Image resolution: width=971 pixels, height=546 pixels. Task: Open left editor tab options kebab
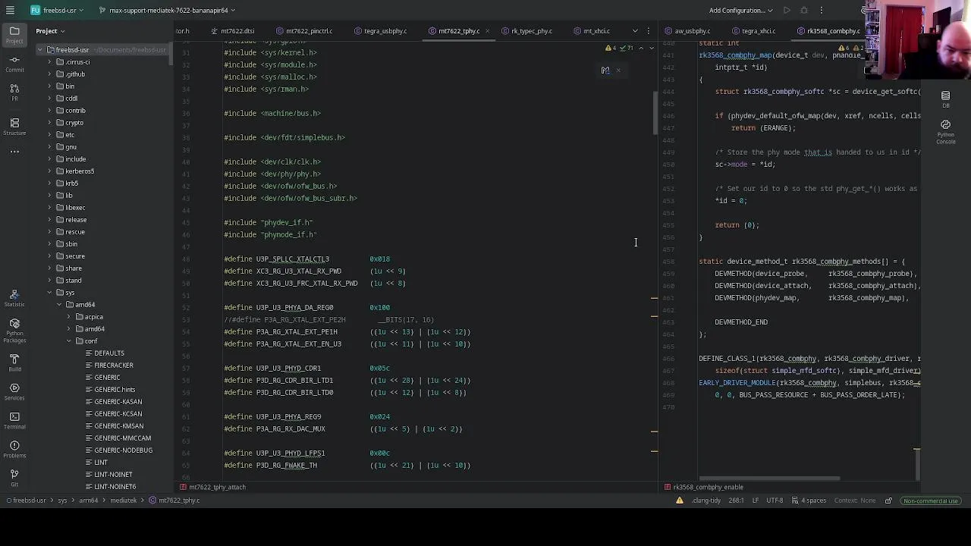click(x=648, y=31)
